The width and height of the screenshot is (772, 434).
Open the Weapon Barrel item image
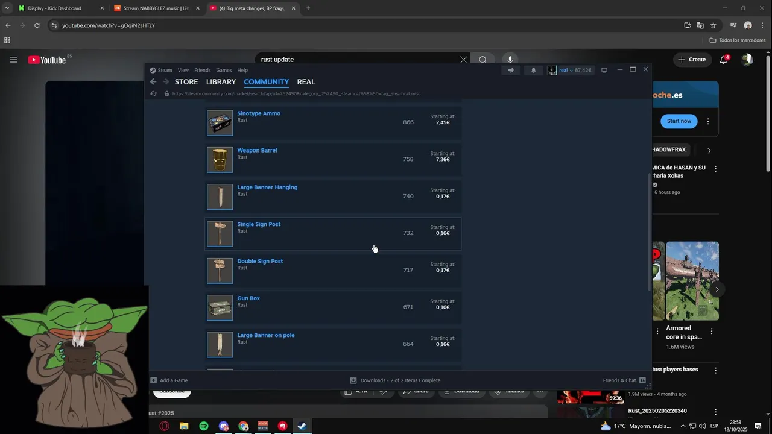point(220,160)
